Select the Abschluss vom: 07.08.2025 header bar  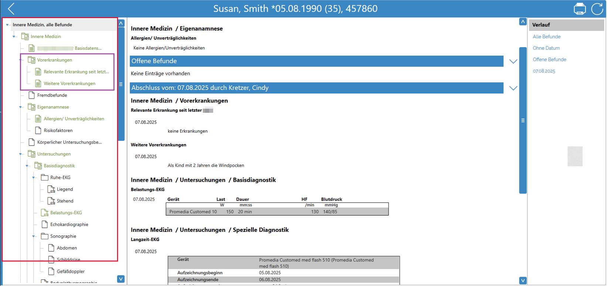click(317, 88)
